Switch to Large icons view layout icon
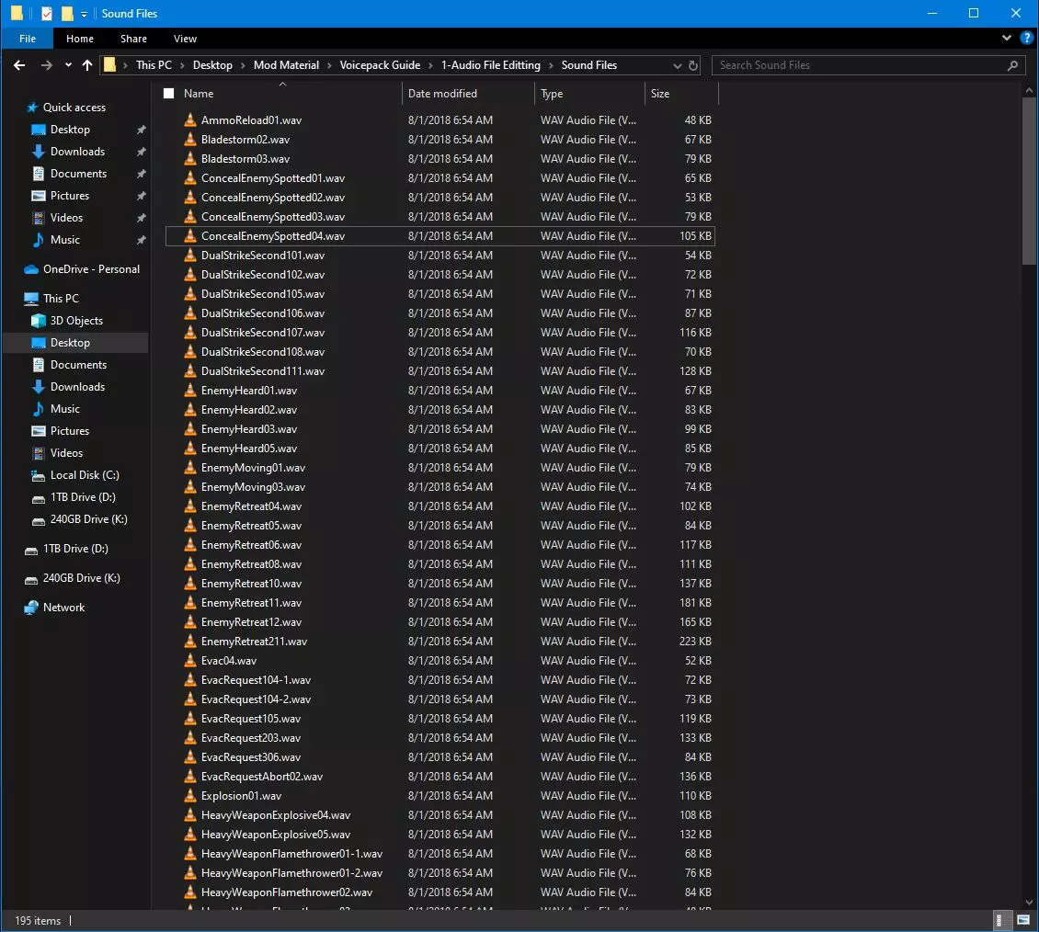 coord(1023,920)
